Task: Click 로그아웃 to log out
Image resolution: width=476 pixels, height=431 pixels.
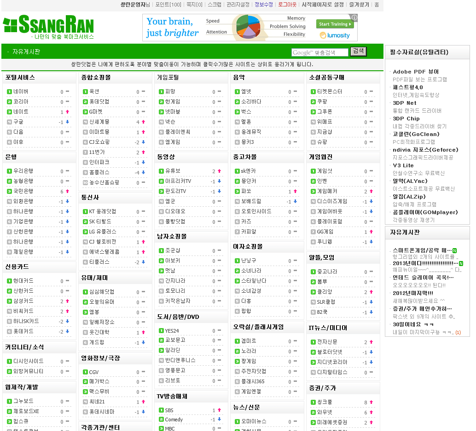Action: click(x=287, y=5)
